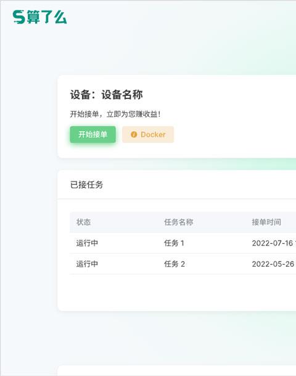This screenshot has width=296, height=376.
Task: Click the 开始接单,立即为您赚收益 text
Action: click(x=115, y=114)
